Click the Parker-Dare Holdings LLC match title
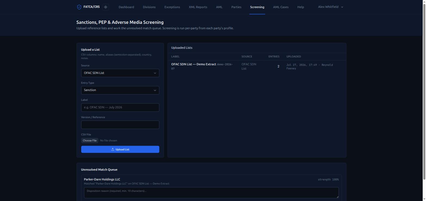The image size is (426, 201). coord(102,179)
